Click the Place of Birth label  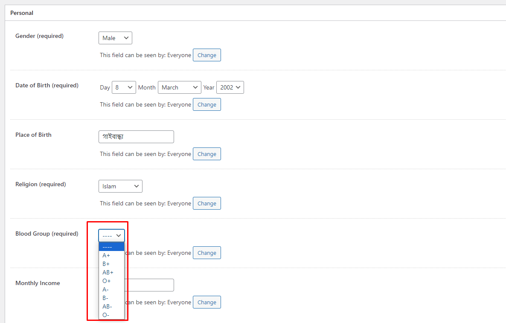tap(33, 135)
